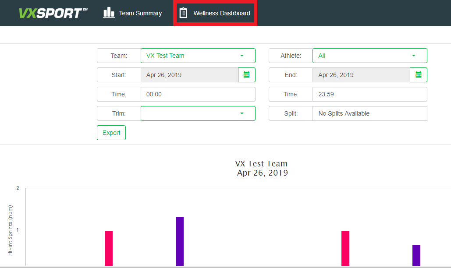Click the Hi-int Sprints (num) axis label
The image size is (451, 268).
tap(10, 230)
